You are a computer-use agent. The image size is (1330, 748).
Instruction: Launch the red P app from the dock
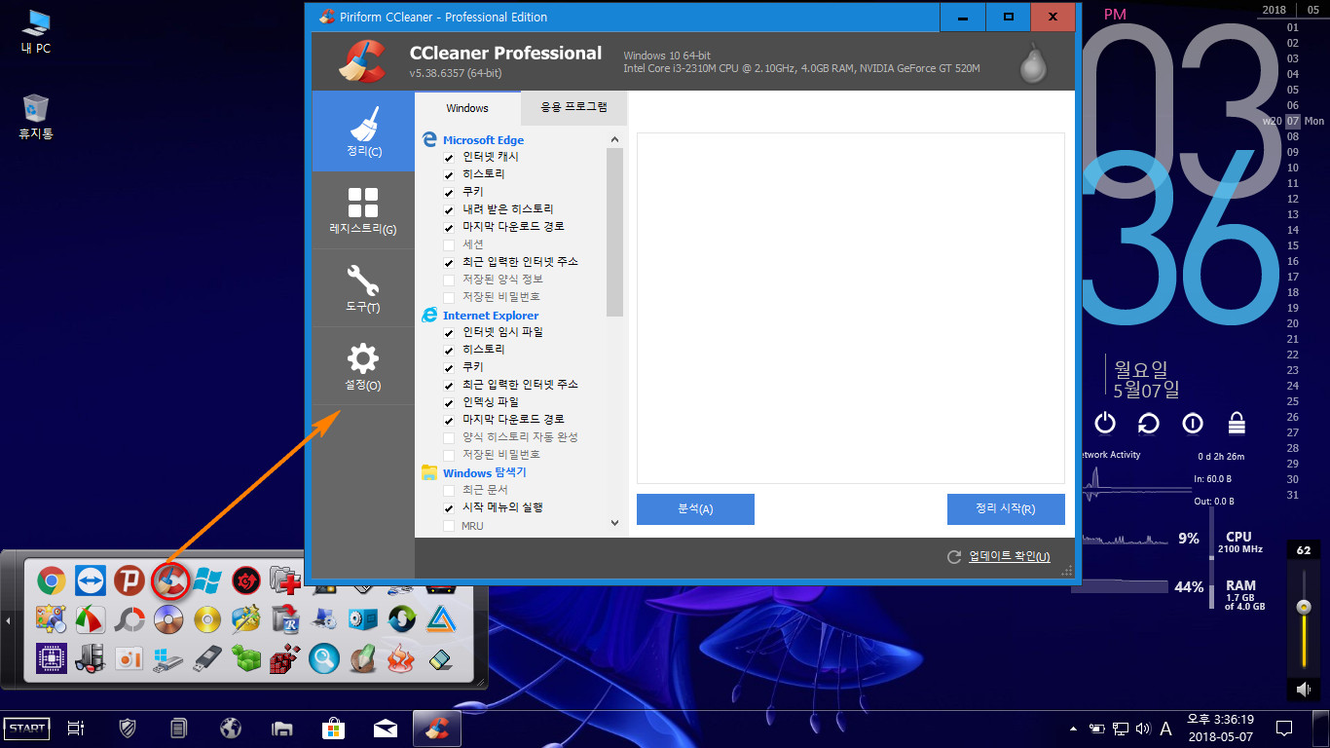tap(129, 581)
